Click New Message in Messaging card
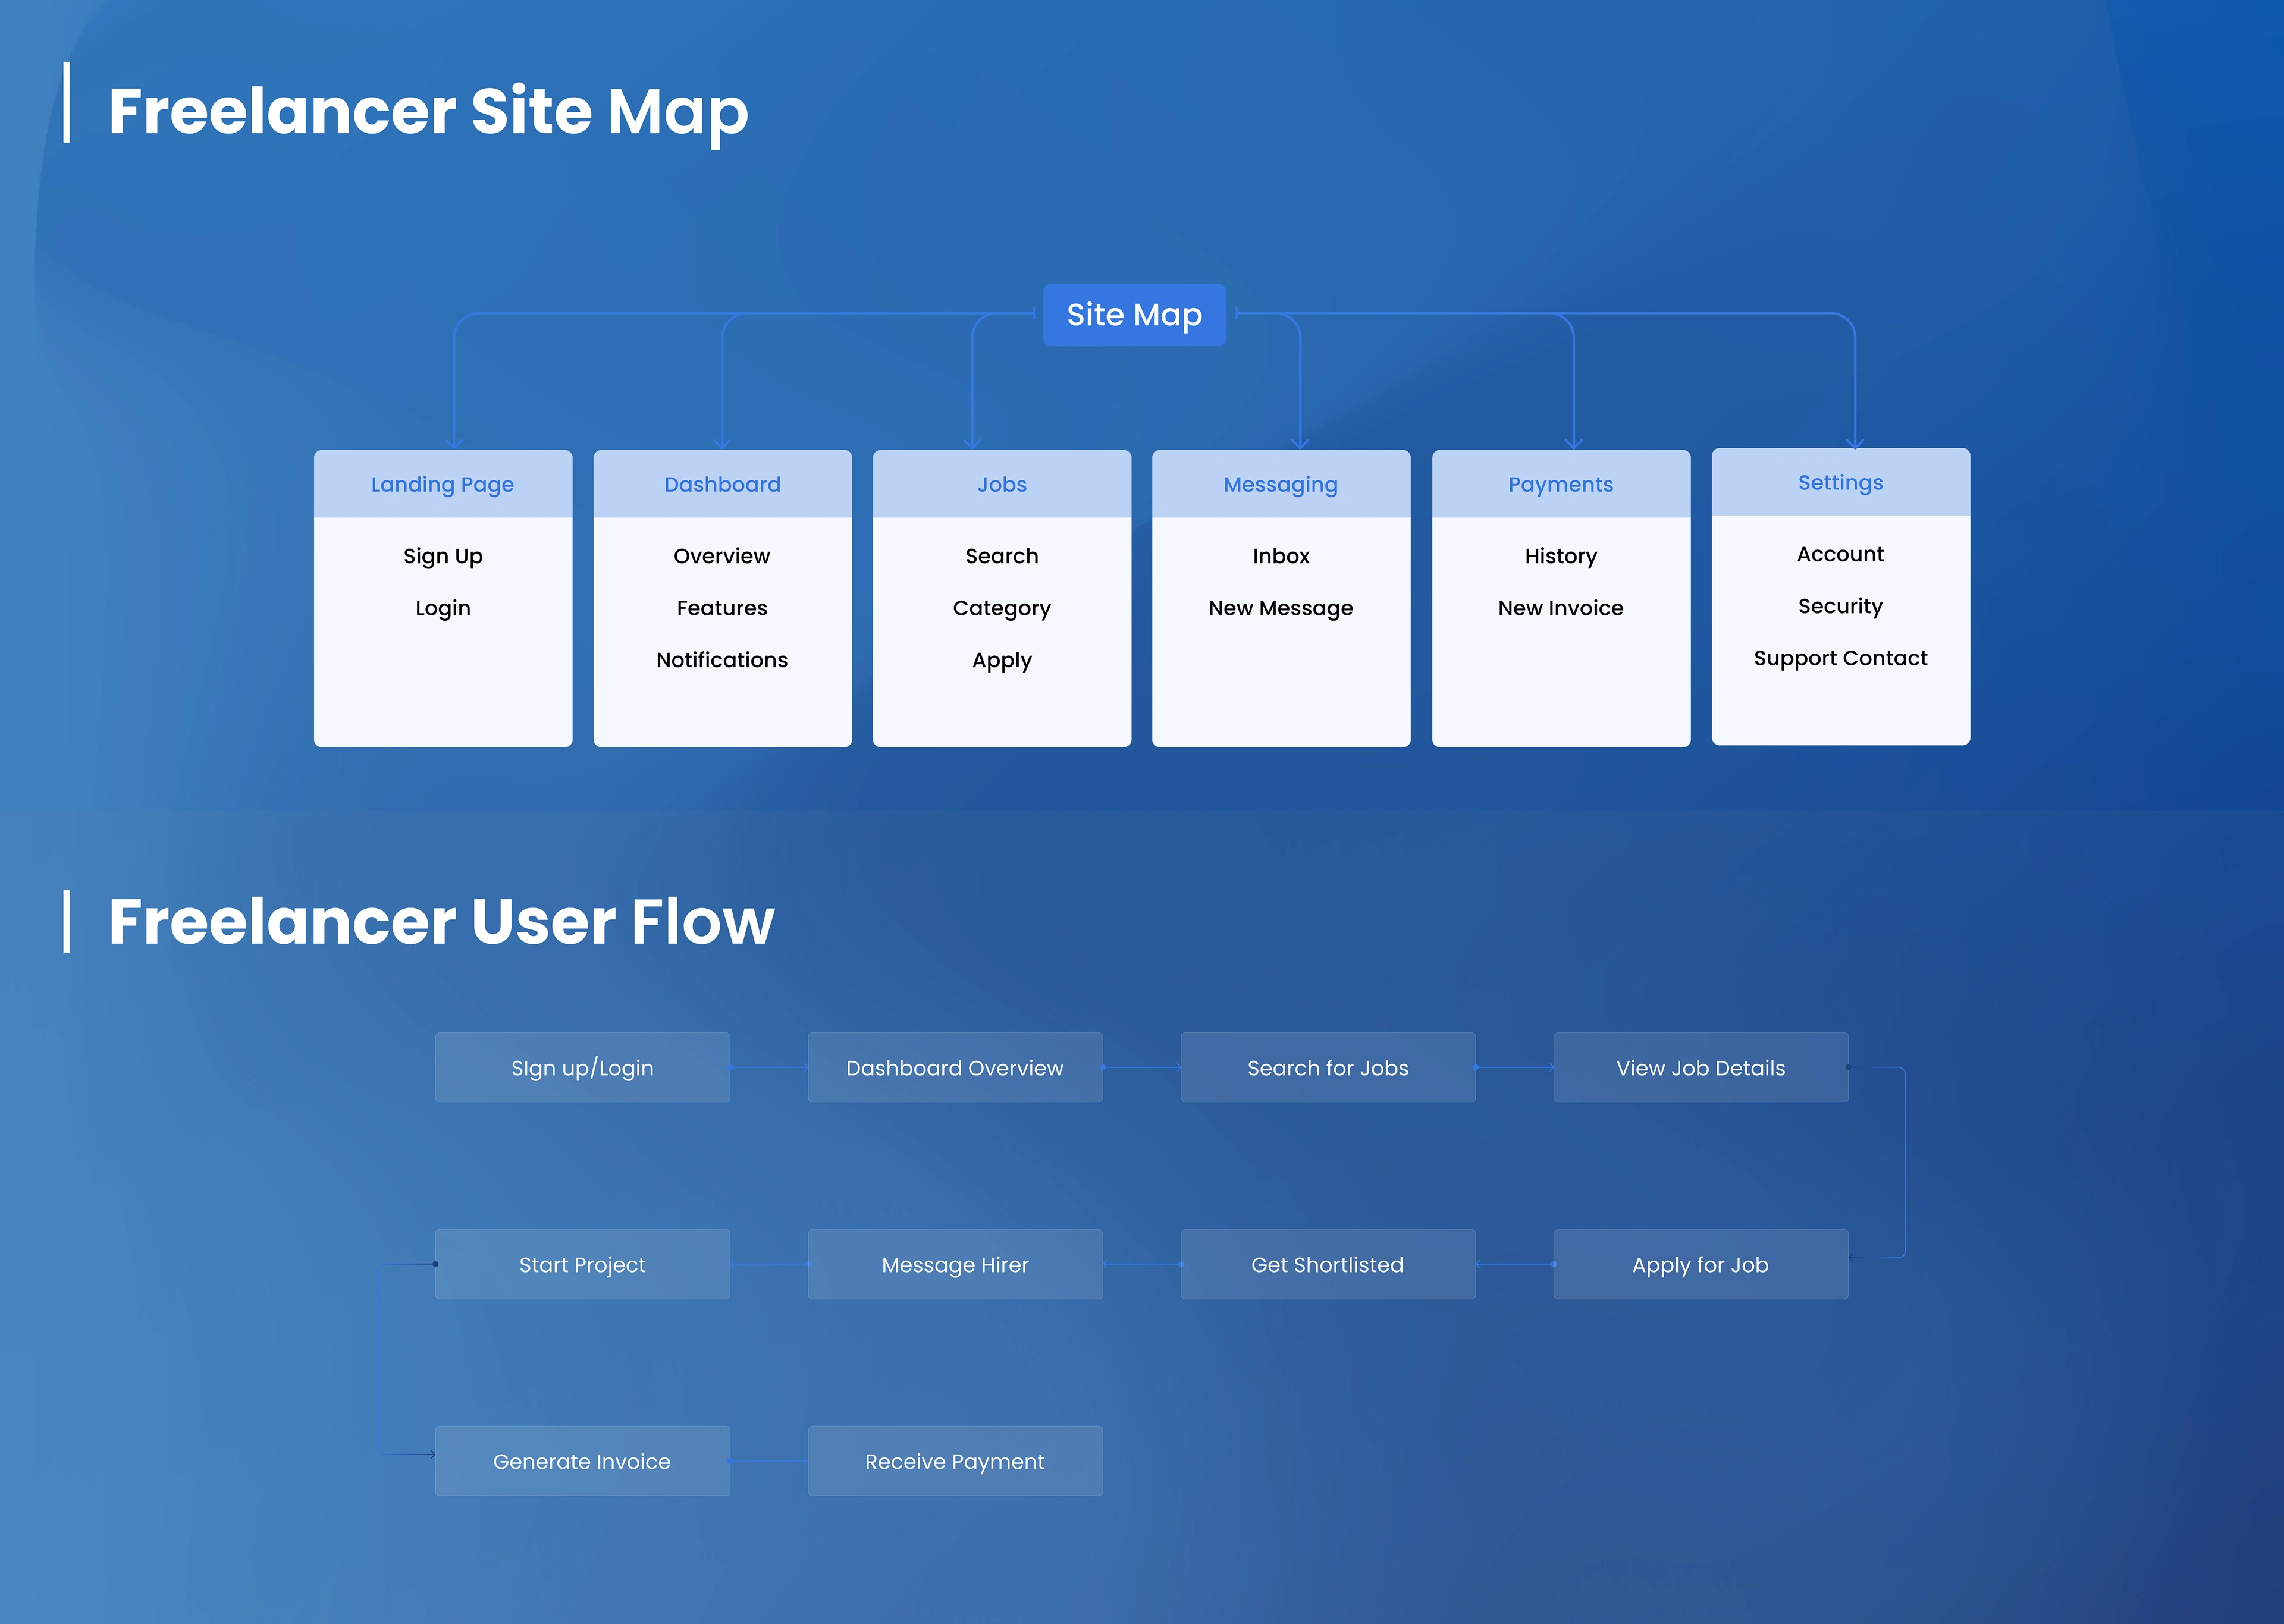Image resolution: width=2284 pixels, height=1624 pixels. click(x=1281, y=608)
